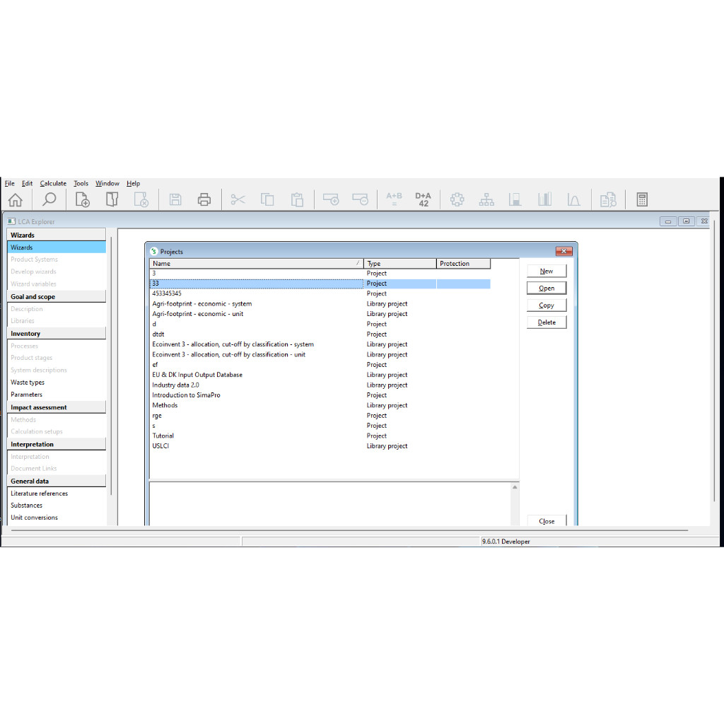Click the Delete line minus icon
Screen dimensions: 724x724
pos(360,199)
